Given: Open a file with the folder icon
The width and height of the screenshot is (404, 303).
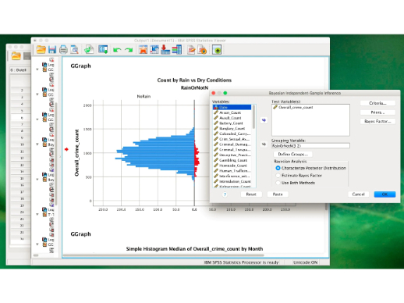Looking at the screenshot, I should point(41,49).
